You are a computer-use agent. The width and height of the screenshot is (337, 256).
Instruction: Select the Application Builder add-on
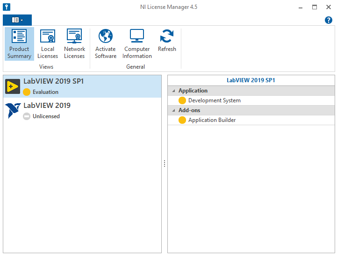251,120
